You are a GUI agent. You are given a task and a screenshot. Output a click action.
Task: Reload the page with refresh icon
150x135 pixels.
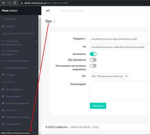tap(15, 3)
